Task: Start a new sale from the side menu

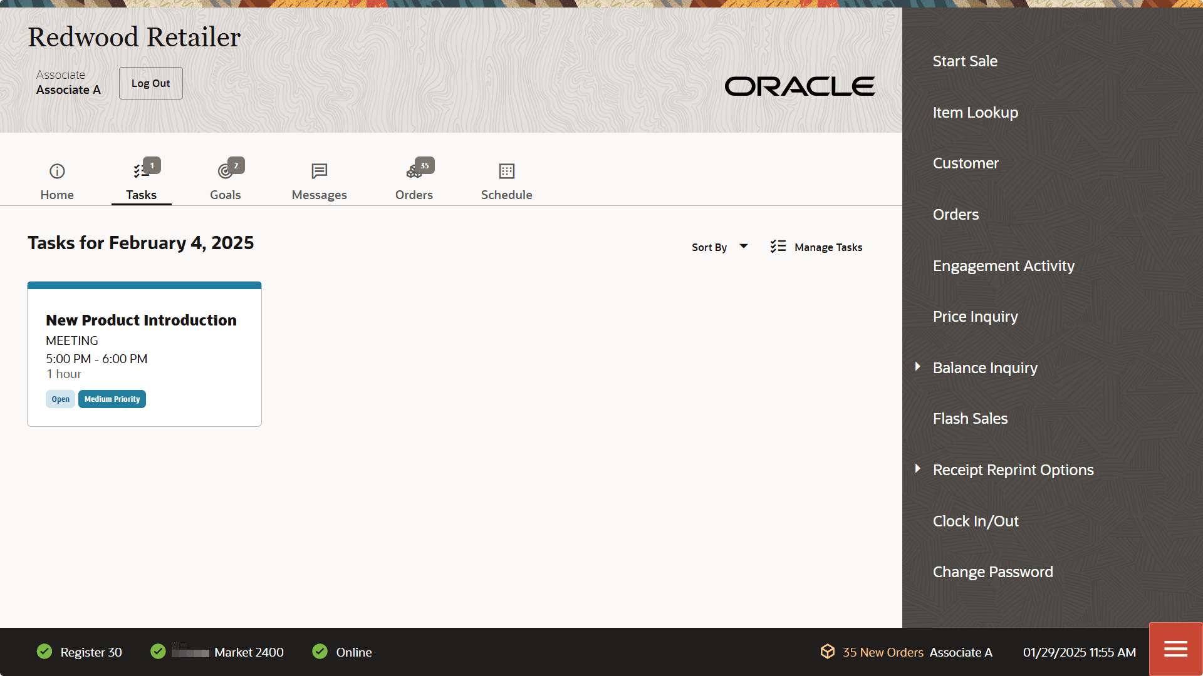Action: (x=964, y=61)
